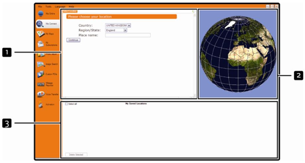Click inside the Place name field

128,35
